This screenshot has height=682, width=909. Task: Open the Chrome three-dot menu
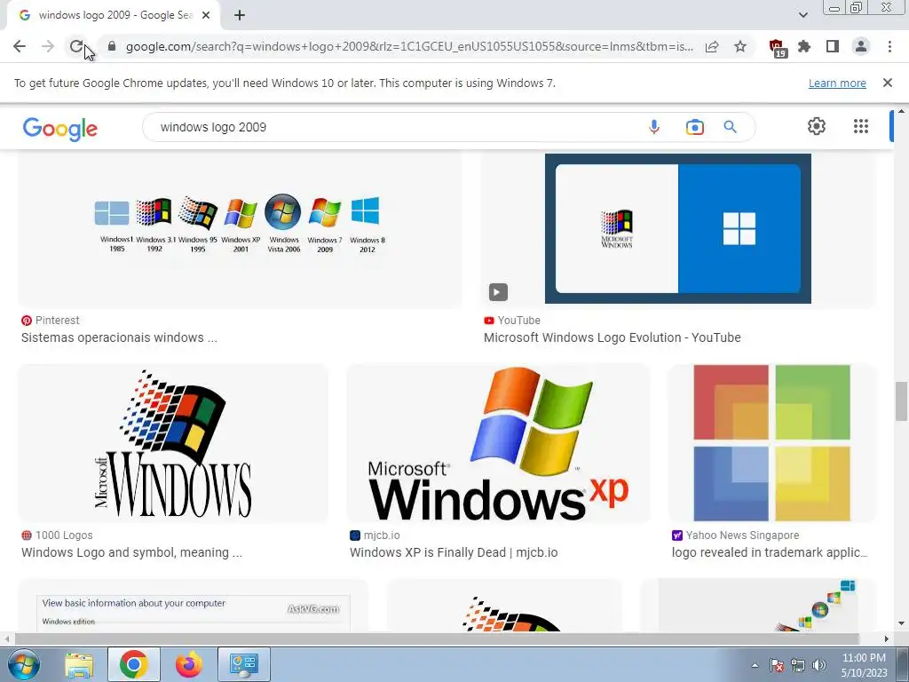point(889,46)
